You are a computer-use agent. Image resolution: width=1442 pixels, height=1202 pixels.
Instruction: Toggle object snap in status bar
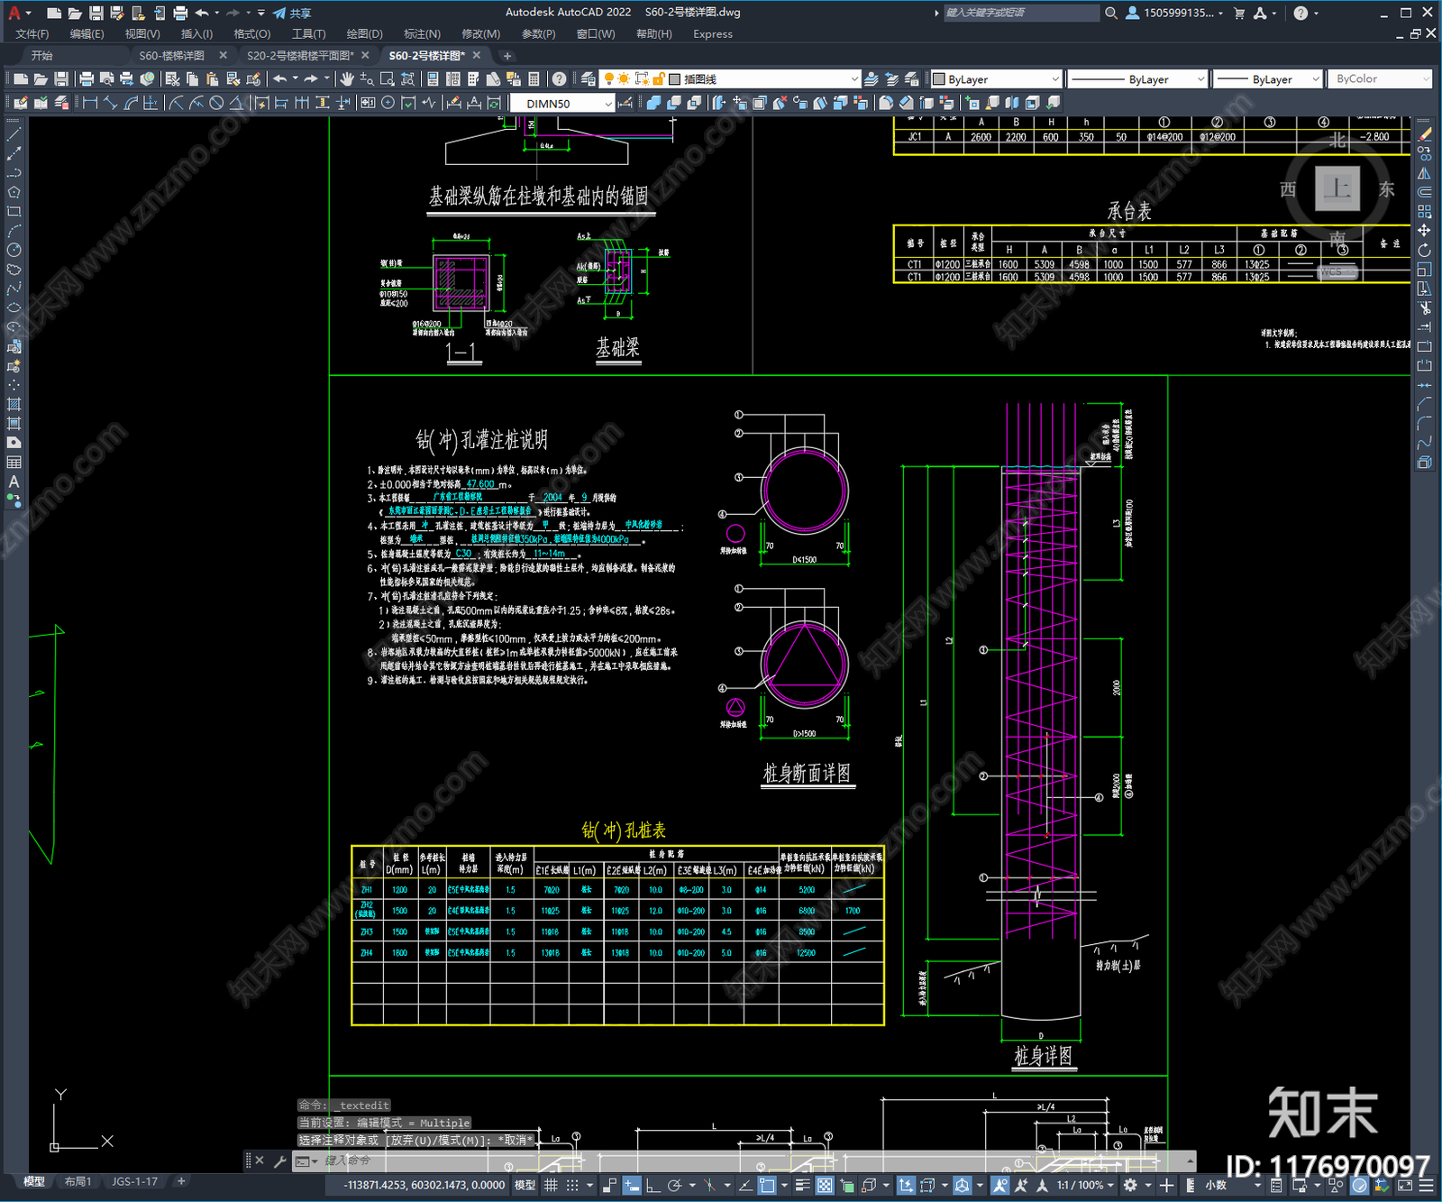pos(766,1185)
